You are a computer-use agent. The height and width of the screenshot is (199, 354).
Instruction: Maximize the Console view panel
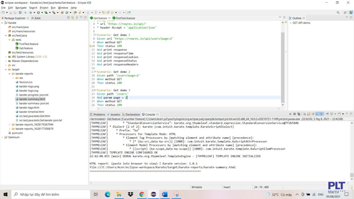point(351,114)
